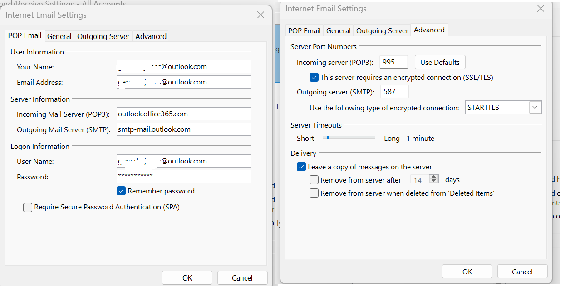Increase the days value with the up stepper
This screenshot has width=575, height=287.
[434, 177]
